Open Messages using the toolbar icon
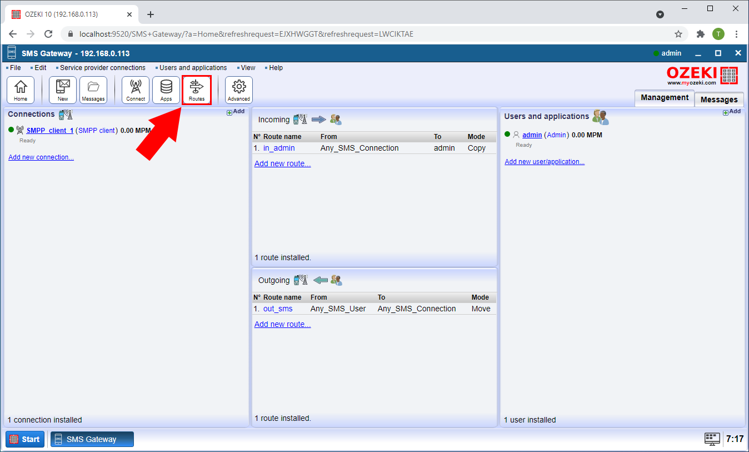The height and width of the screenshot is (452, 749). (x=93, y=90)
